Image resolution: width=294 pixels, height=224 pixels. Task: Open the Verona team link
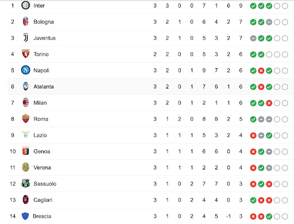coord(42,168)
